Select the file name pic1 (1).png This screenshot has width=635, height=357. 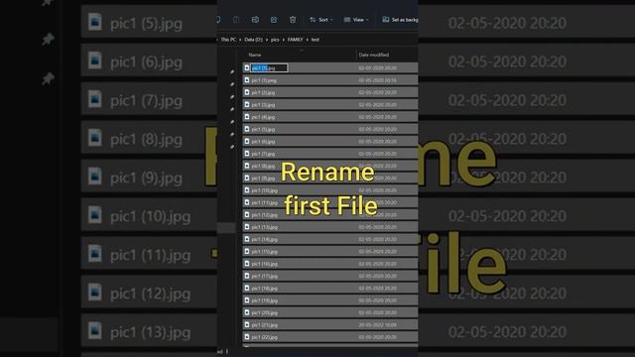(x=264, y=80)
